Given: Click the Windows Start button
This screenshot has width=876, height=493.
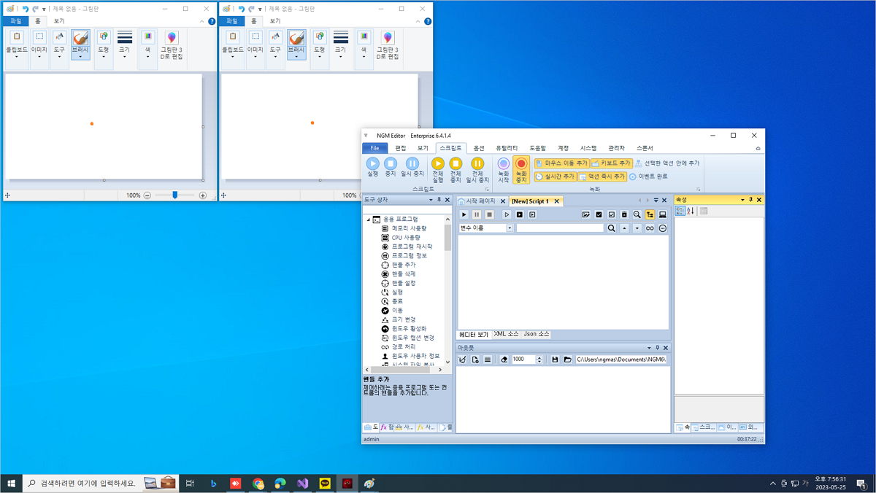Looking at the screenshot, I should tap(11, 484).
